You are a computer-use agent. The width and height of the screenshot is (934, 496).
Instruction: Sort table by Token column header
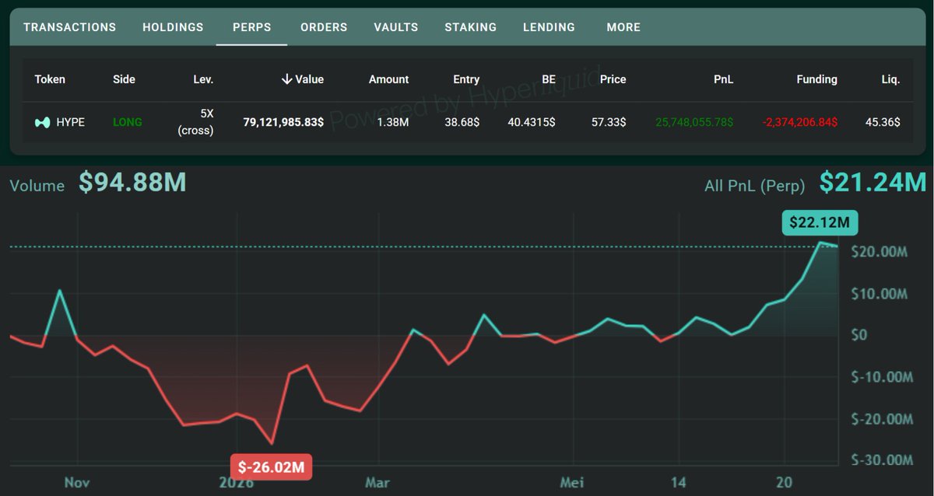[x=50, y=79]
